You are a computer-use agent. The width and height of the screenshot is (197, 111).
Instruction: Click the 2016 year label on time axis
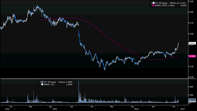pyautogui.click(x=136, y=109)
